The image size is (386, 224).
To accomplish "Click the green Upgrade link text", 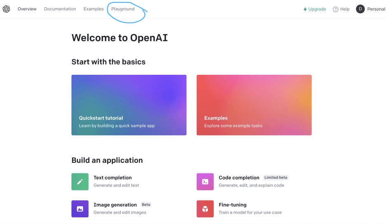I will 317,9.
